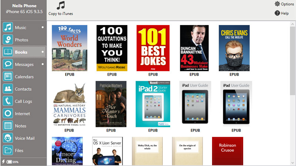Open the Help text link
The width and height of the screenshot is (296, 166).
(285, 13)
